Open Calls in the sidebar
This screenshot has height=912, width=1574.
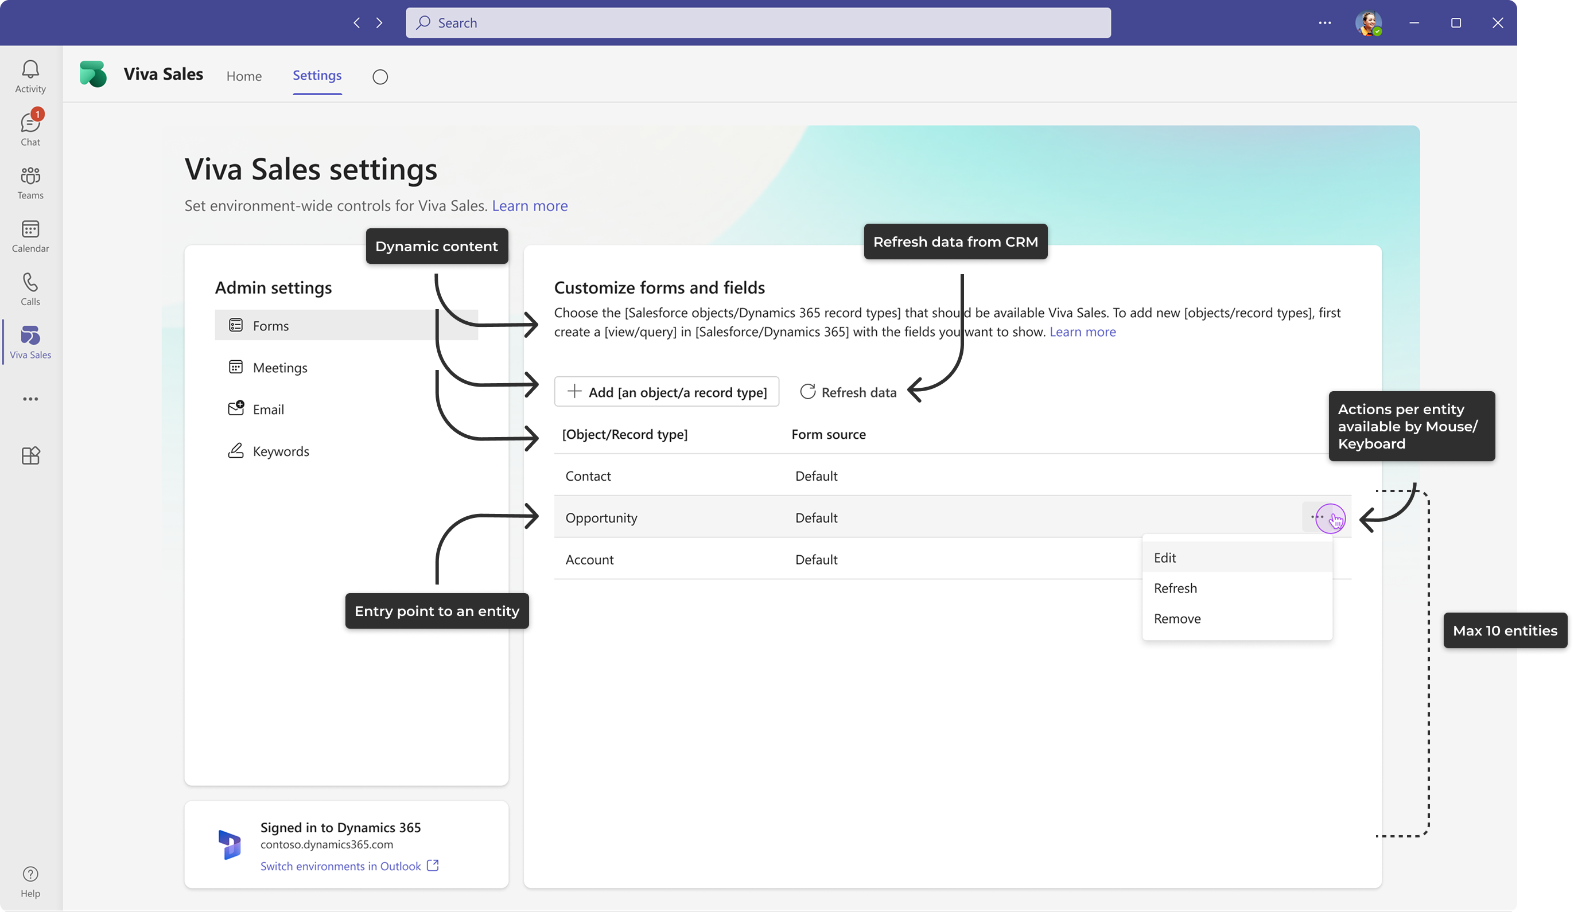point(30,289)
